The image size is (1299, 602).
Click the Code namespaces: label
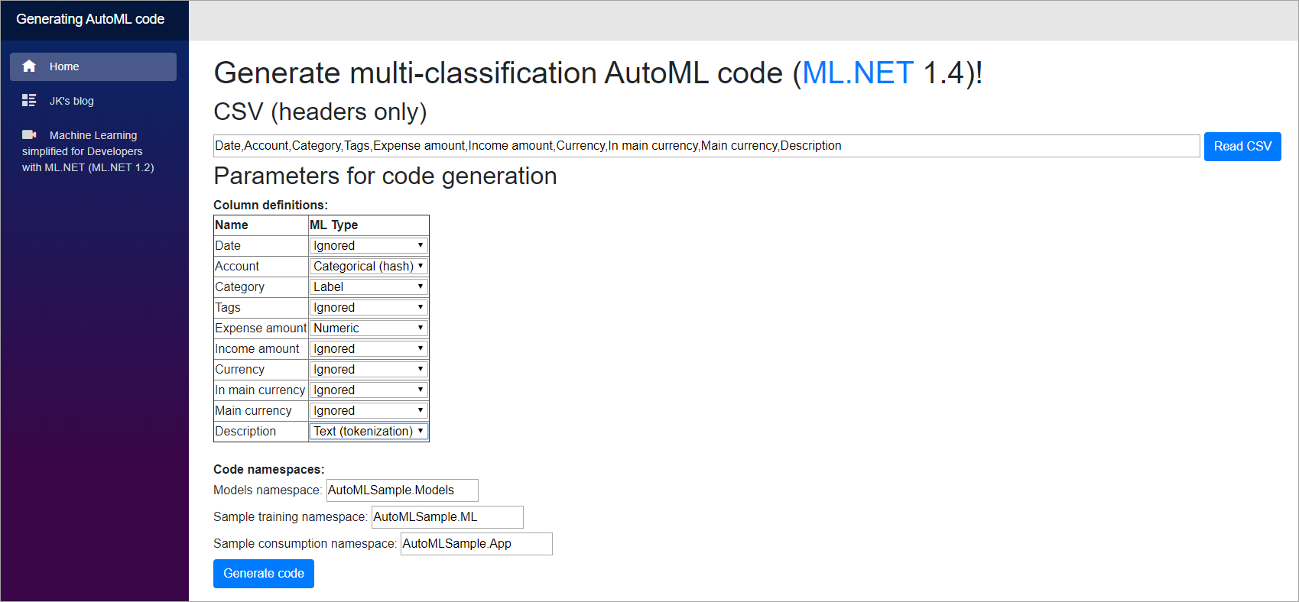click(269, 469)
